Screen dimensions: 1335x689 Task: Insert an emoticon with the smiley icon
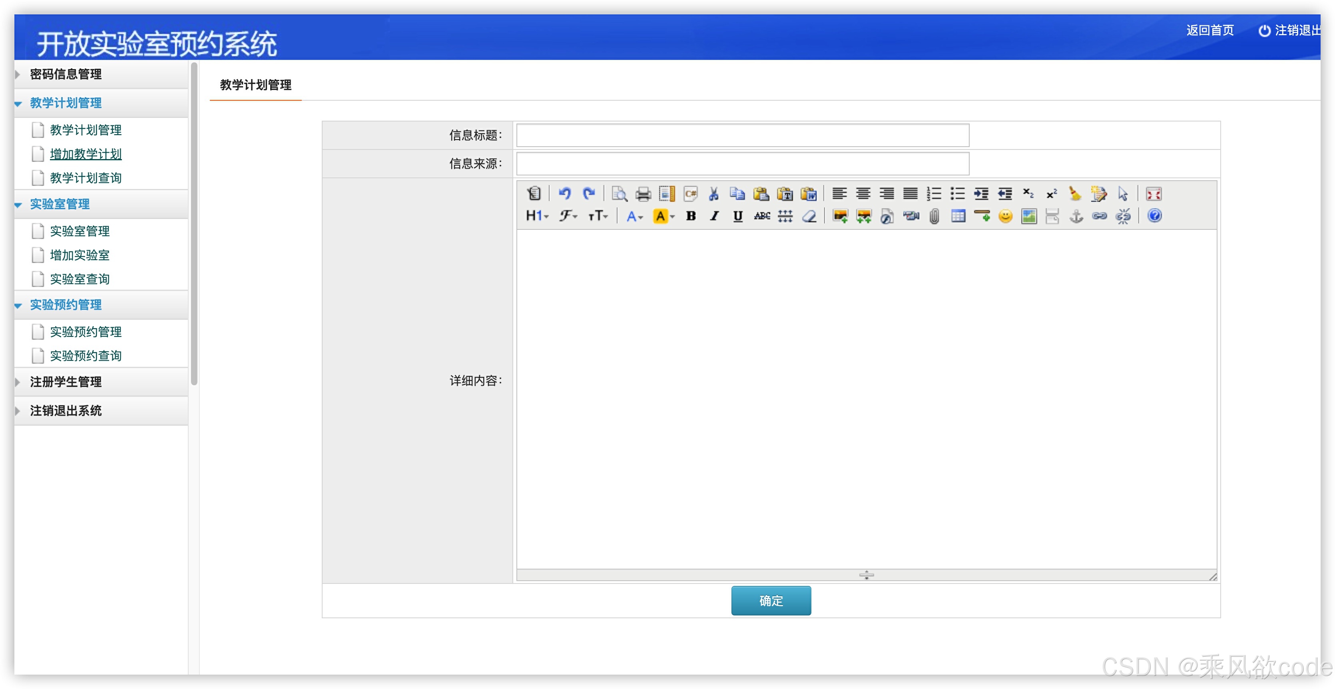(x=1005, y=216)
